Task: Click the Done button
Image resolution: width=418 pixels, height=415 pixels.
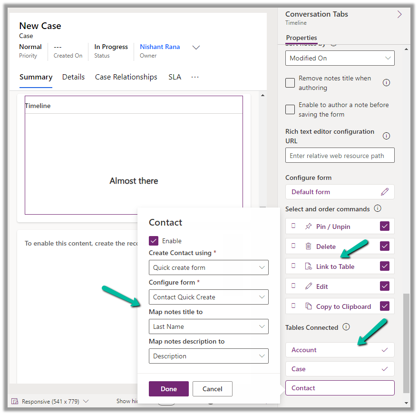Action: click(x=168, y=389)
